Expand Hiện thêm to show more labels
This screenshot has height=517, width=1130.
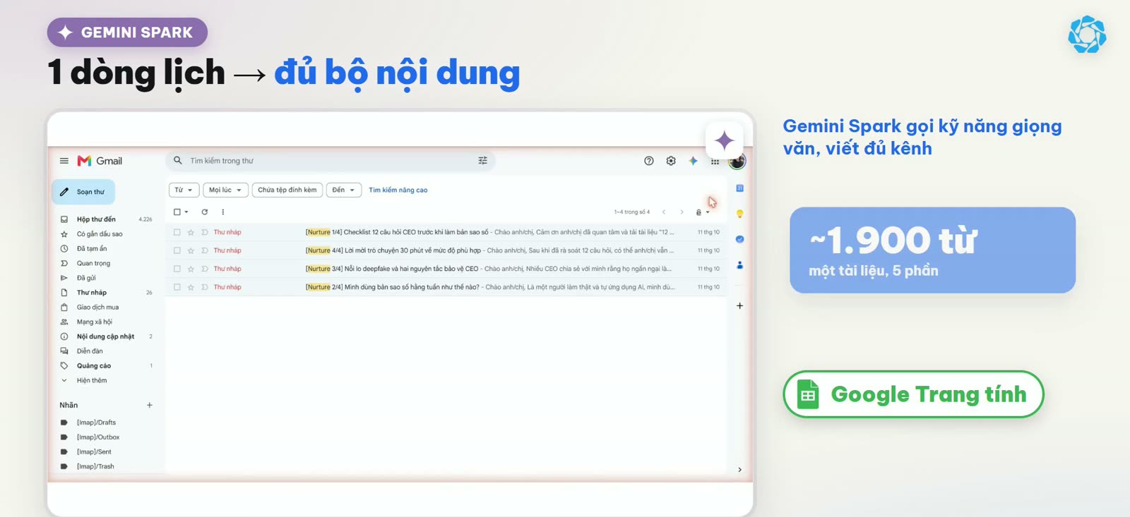[x=91, y=380]
